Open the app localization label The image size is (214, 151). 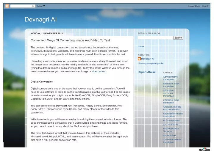tap(171, 125)
